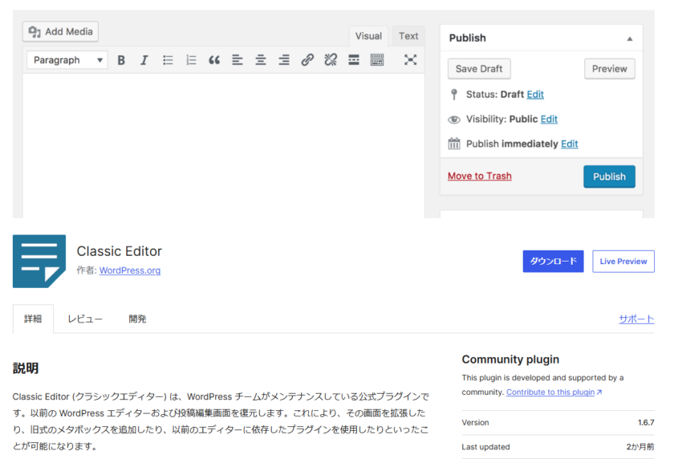Screen dimensions: 674x459
Task: Align text right
Action: (x=284, y=60)
